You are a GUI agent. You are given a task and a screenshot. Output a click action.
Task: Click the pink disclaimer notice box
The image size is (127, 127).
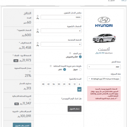tap(104, 93)
